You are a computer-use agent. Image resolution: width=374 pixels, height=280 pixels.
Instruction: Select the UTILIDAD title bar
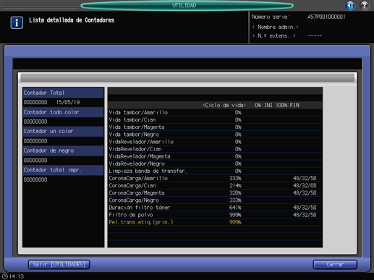[187, 5]
